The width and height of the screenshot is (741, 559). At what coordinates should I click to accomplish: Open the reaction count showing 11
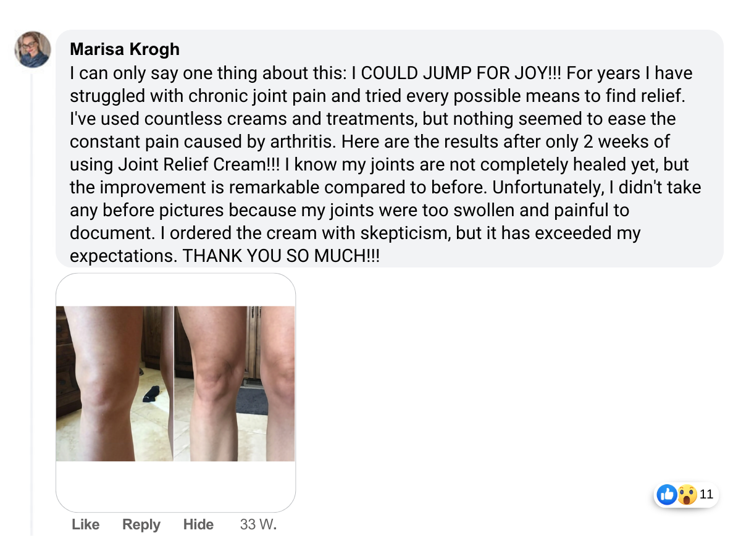pyautogui.click(x=706, y=494)
